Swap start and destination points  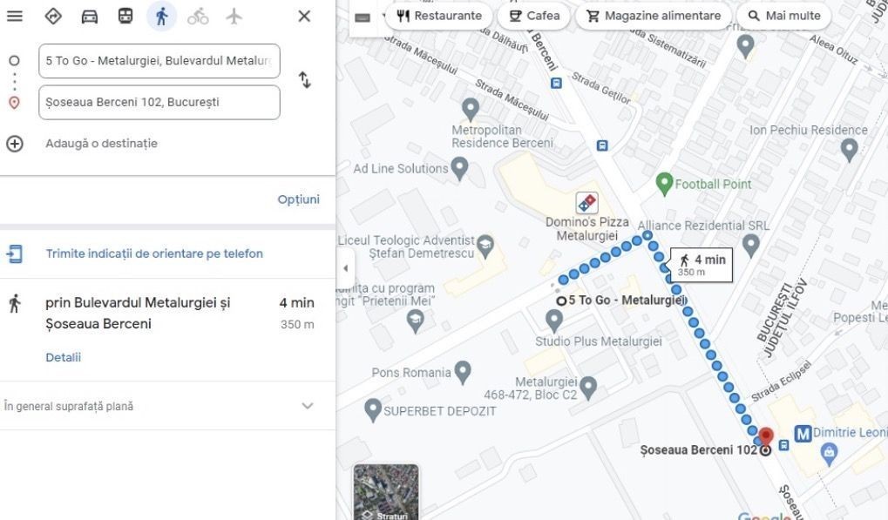click(305, 80)
